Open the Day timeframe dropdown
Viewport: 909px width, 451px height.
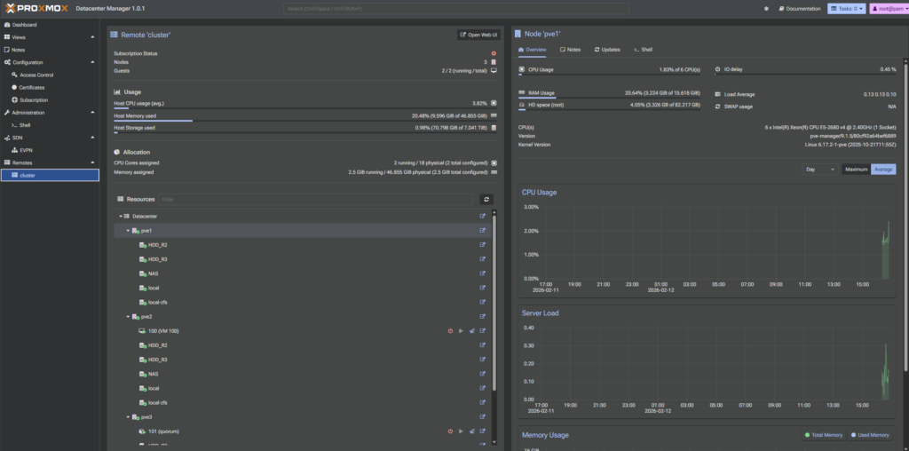pos(819,170)
